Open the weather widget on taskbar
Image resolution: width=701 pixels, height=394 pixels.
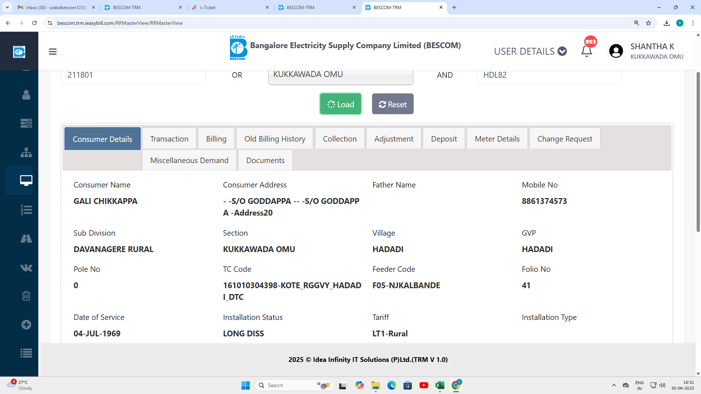point(20,385)
